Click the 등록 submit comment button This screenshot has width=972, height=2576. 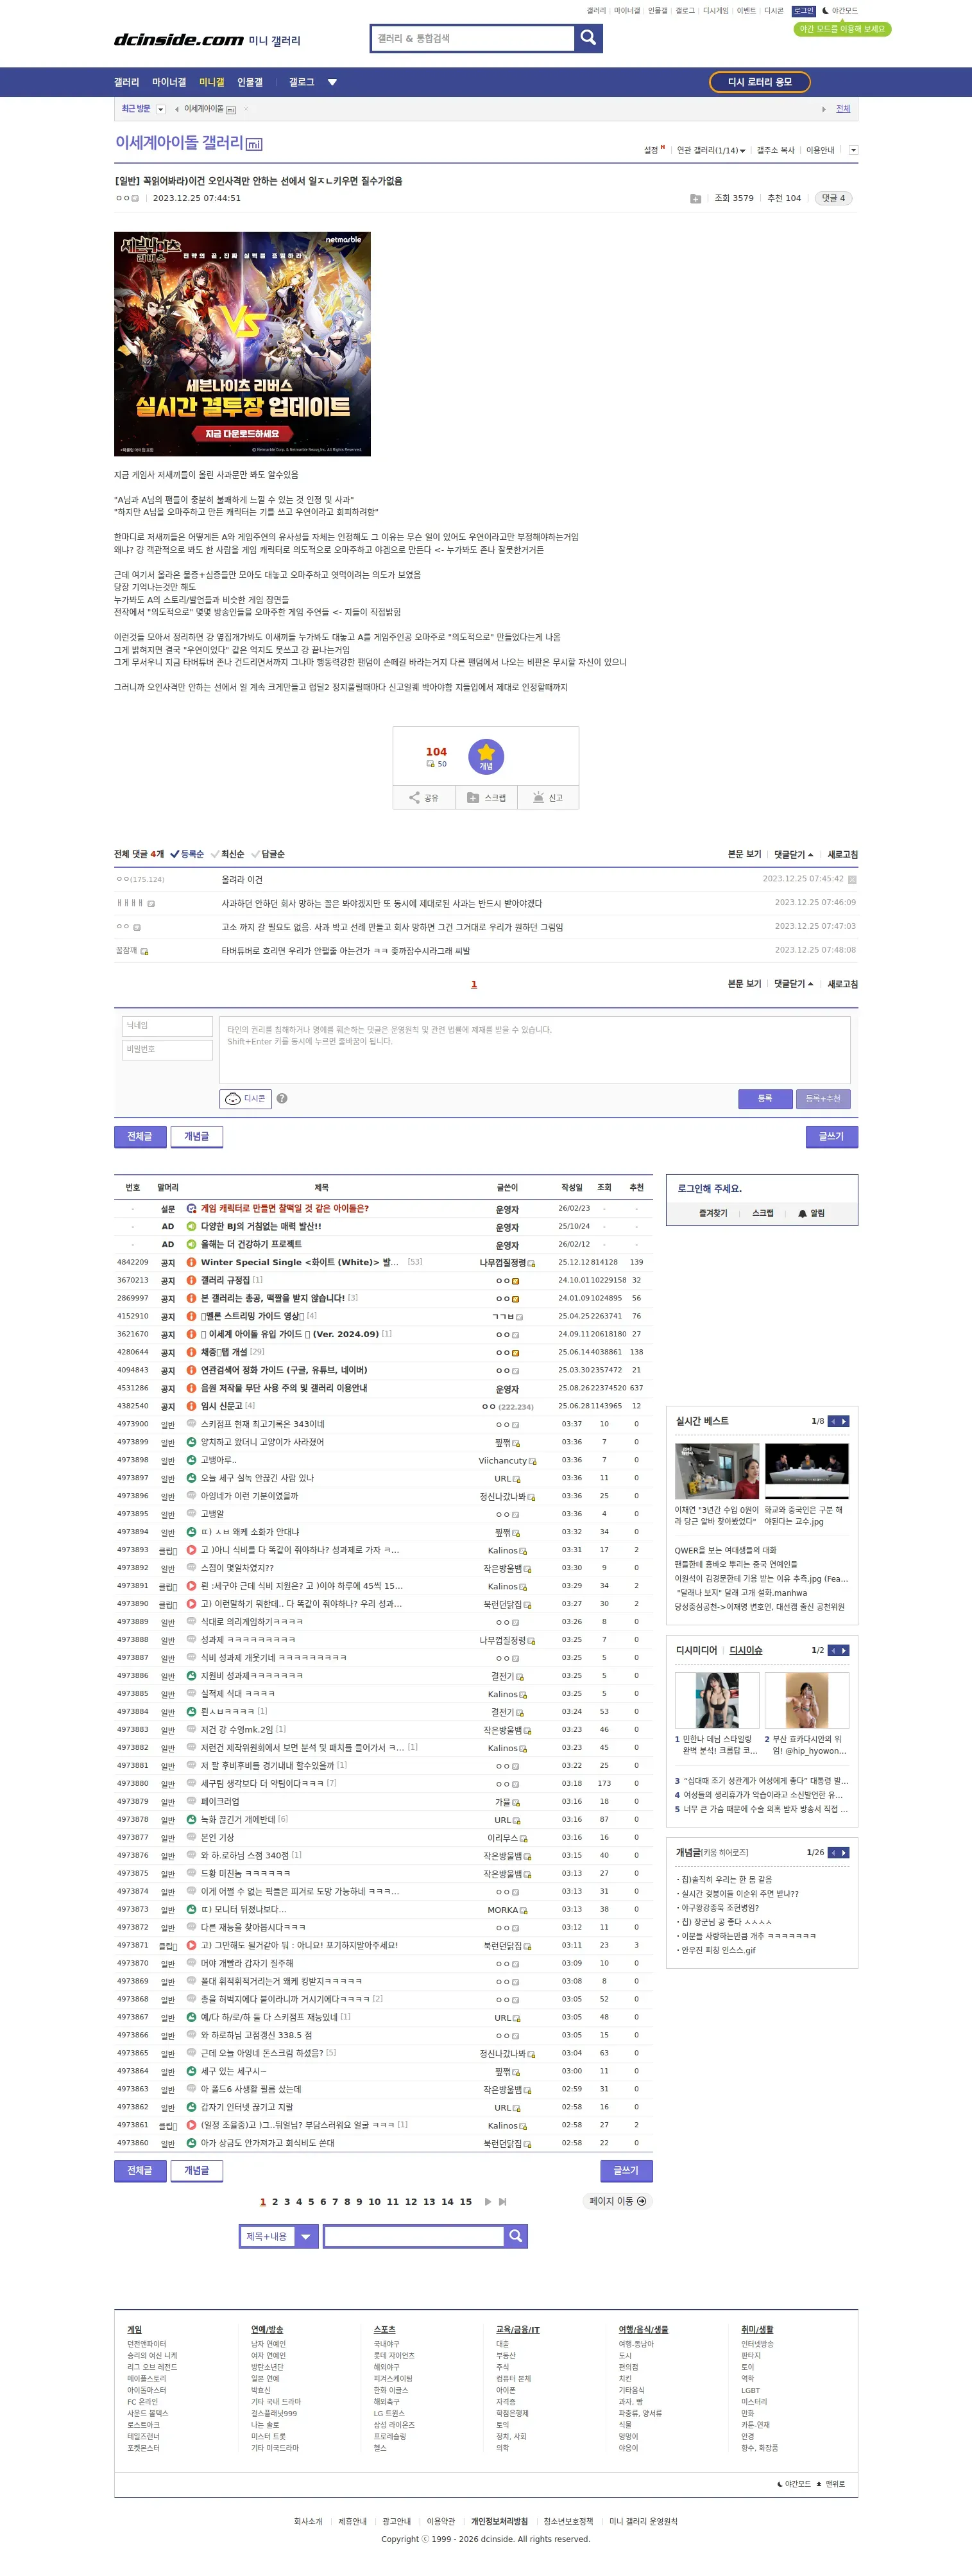pyautogui.click(x=765, y=1098)
